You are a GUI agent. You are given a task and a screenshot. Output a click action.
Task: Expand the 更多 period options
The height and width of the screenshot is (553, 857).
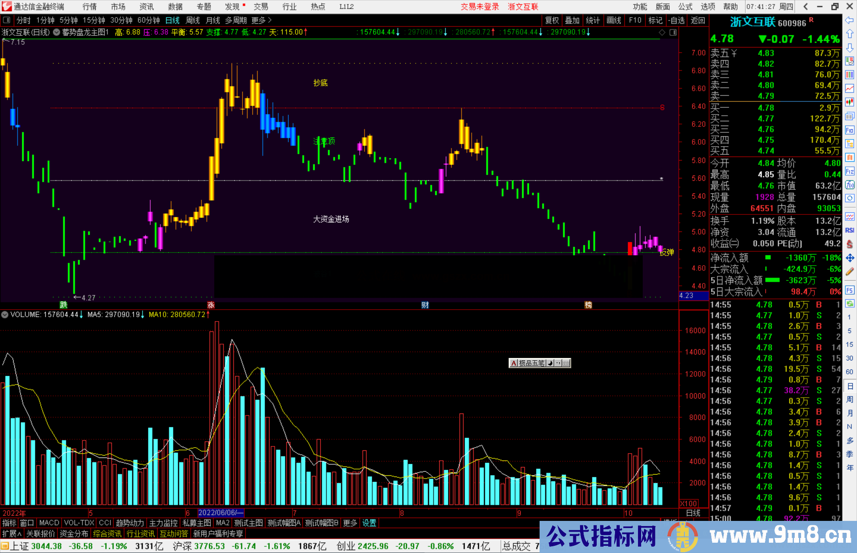pyautogui.click(x=261, y=20)
